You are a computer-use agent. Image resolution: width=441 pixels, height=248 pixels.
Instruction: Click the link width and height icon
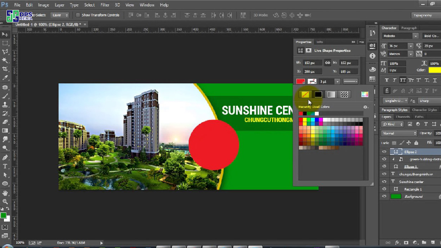(x=327, y=63)
